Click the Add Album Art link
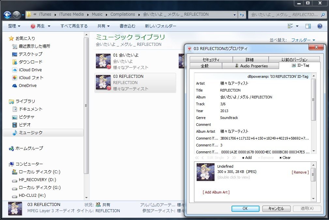The width and height of the screenshot is (329, 220). click(216, 192)
